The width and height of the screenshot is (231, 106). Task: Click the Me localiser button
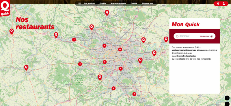[206, 36]
